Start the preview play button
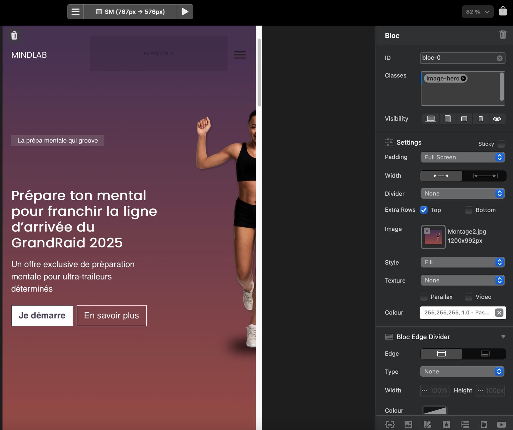The width and height of the screenshot is (513, 430). [x=185, y=12]
